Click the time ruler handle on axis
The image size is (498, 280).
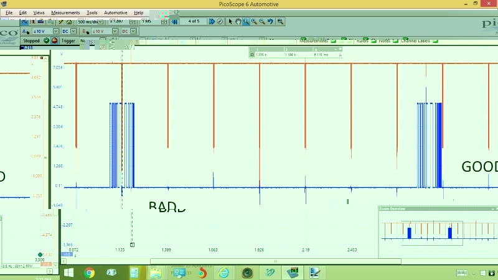point(132,245)
